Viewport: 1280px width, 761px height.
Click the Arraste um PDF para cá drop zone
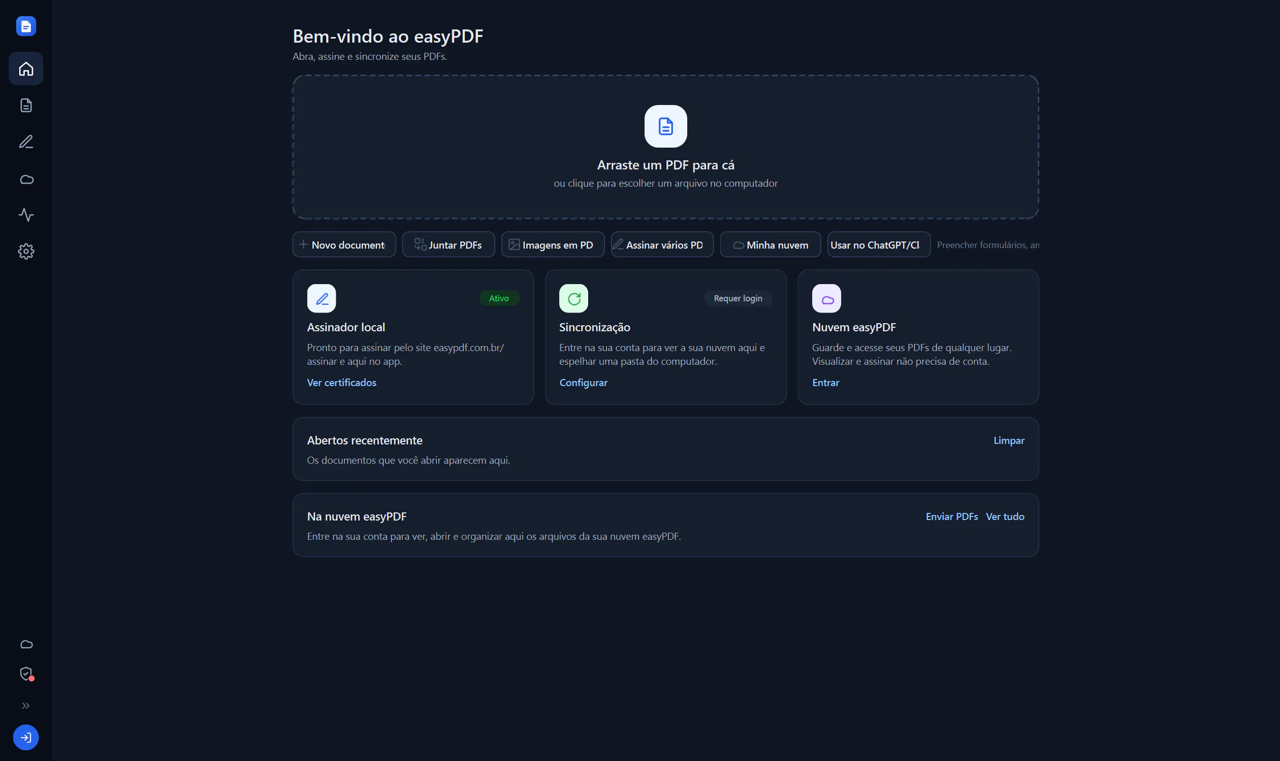coord(665,147)
